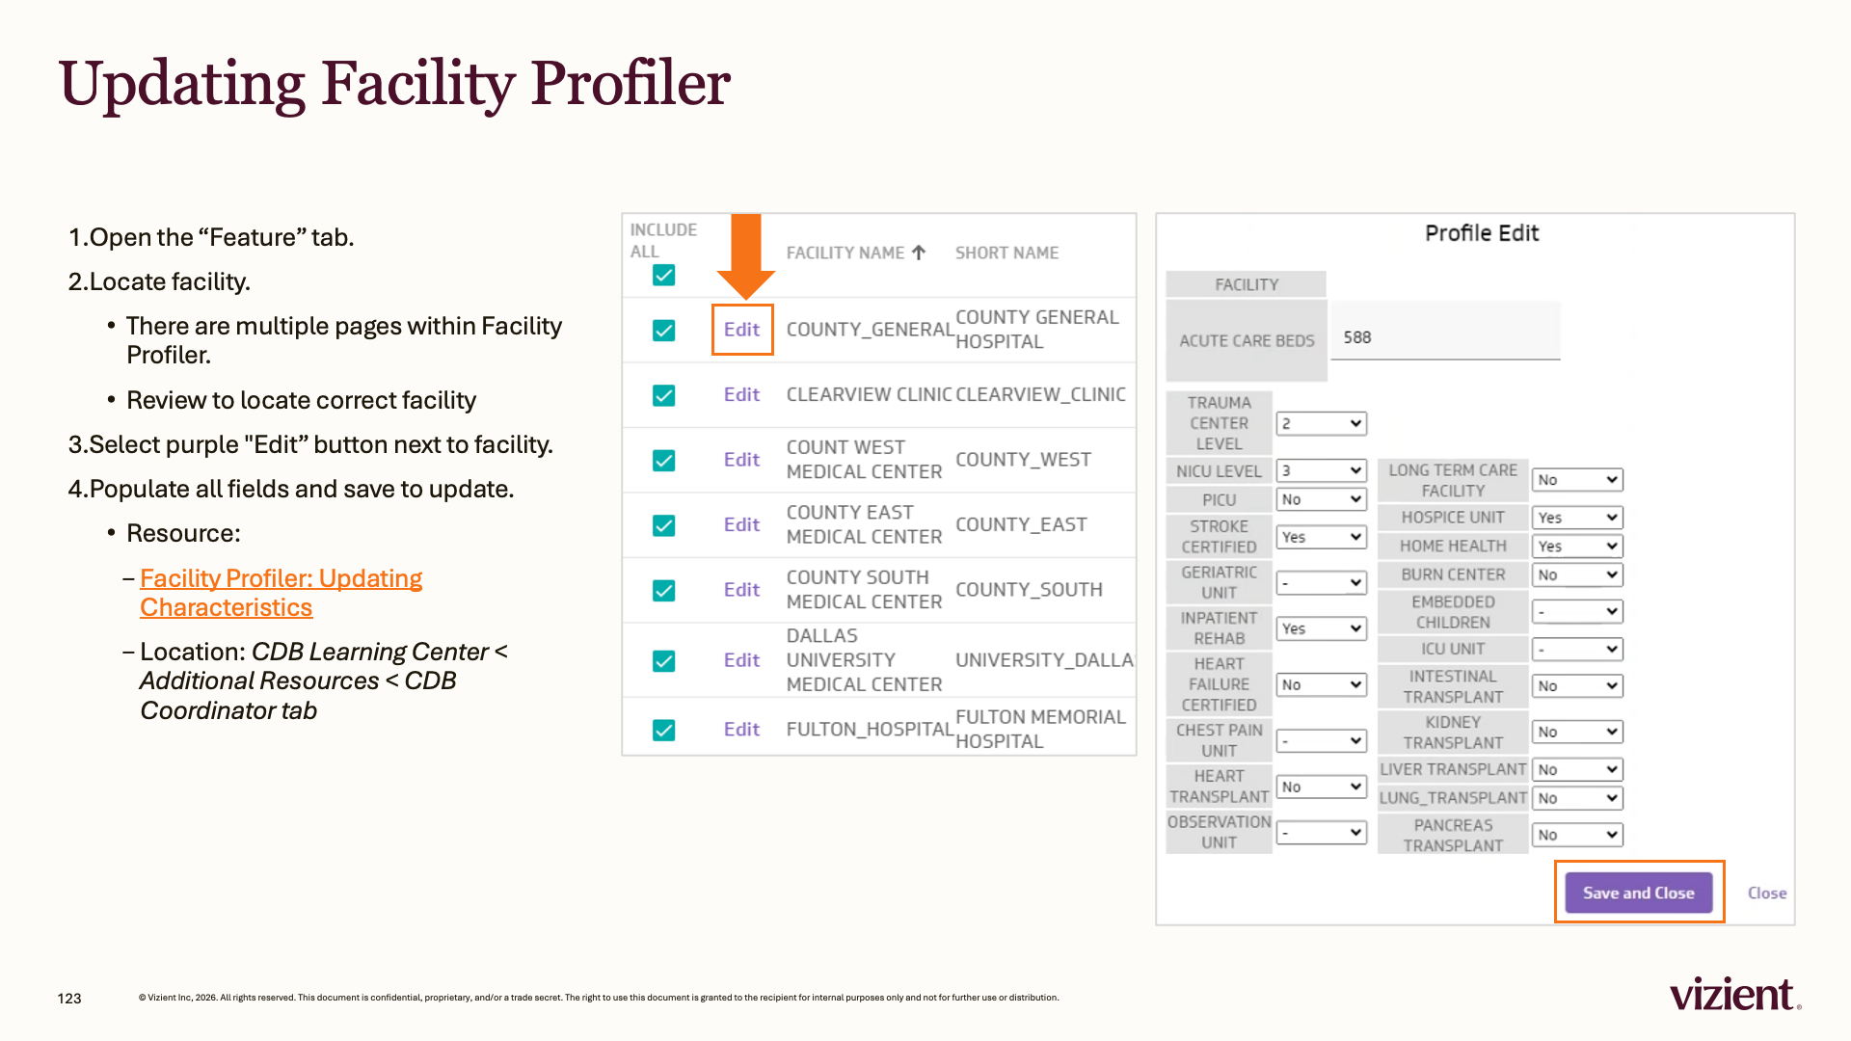Viewport: 1851px width, 1041px height.
Task: Open the Geriatric Unit dropdown
Action: coord(1321,583)
